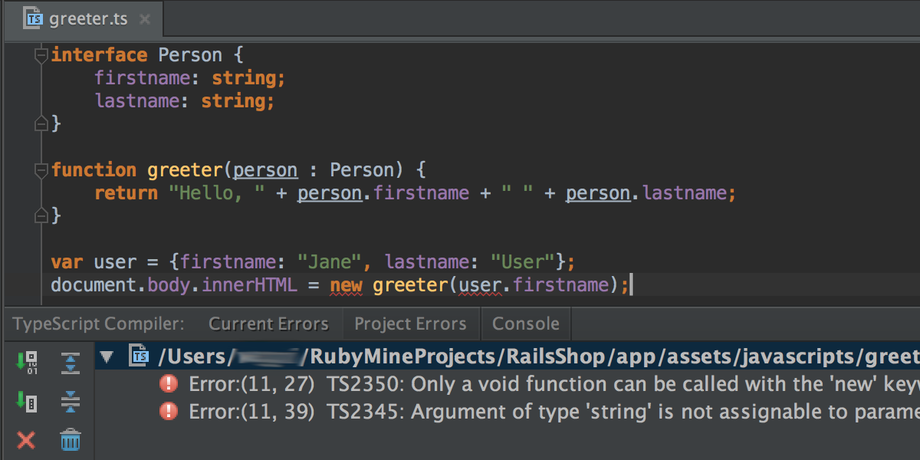Click the TypeScript file icon on greeter.ts tab
This screenshot has width=920, height=460.
click(x=32, y=18)
